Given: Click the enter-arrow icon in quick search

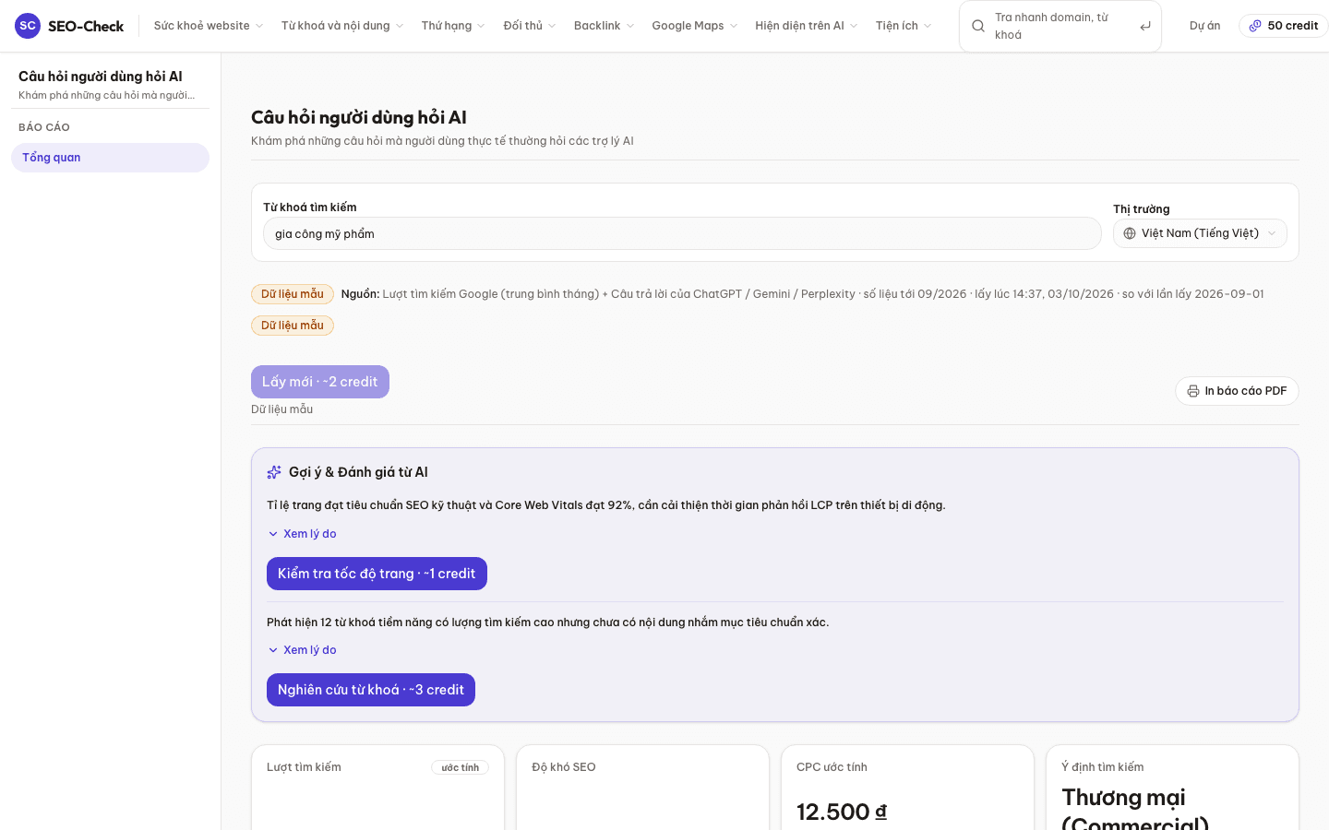Looking at the screenshot, I should 1145,26.
